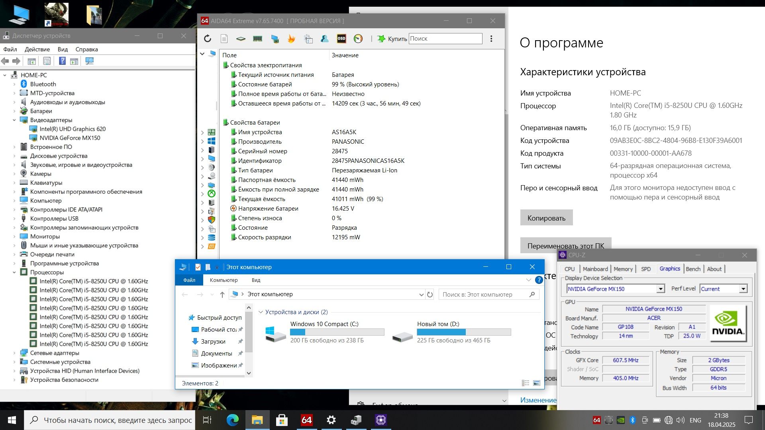The image size is (765, 430).
Task: Launch the AIDA64 stability test flame icon
Action: click(x=291, y=39)
